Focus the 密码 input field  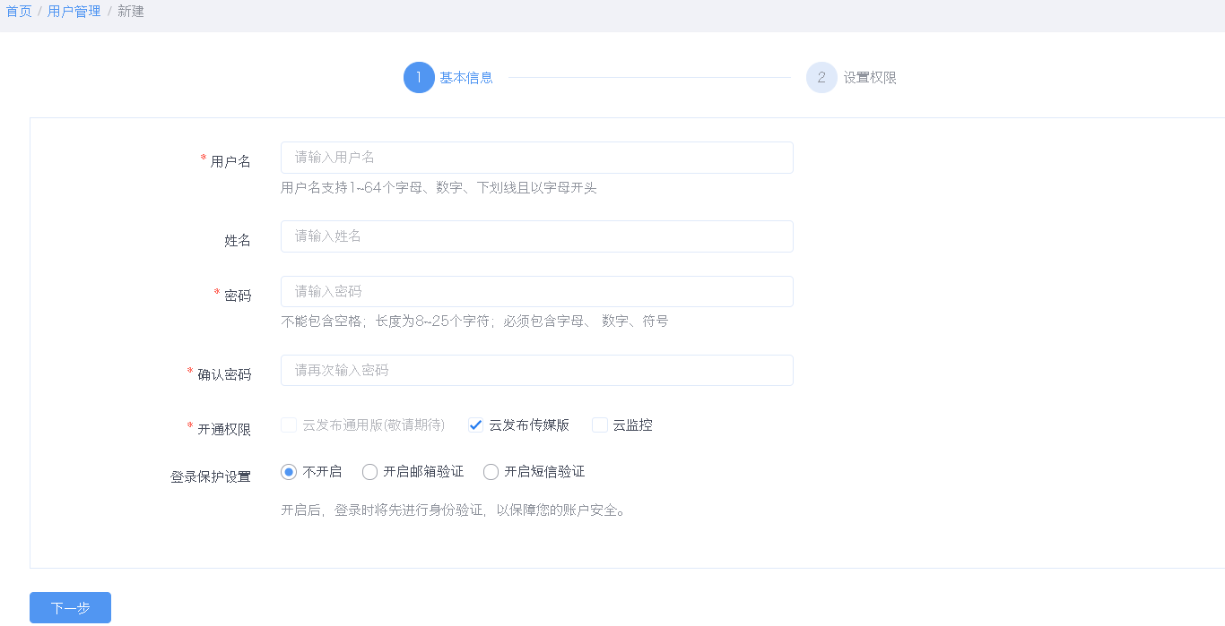[x=537, y=292]
